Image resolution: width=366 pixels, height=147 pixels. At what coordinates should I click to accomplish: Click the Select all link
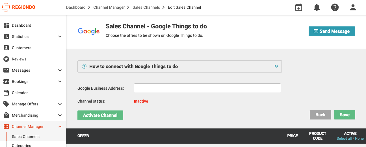click(x=344, y=138)
